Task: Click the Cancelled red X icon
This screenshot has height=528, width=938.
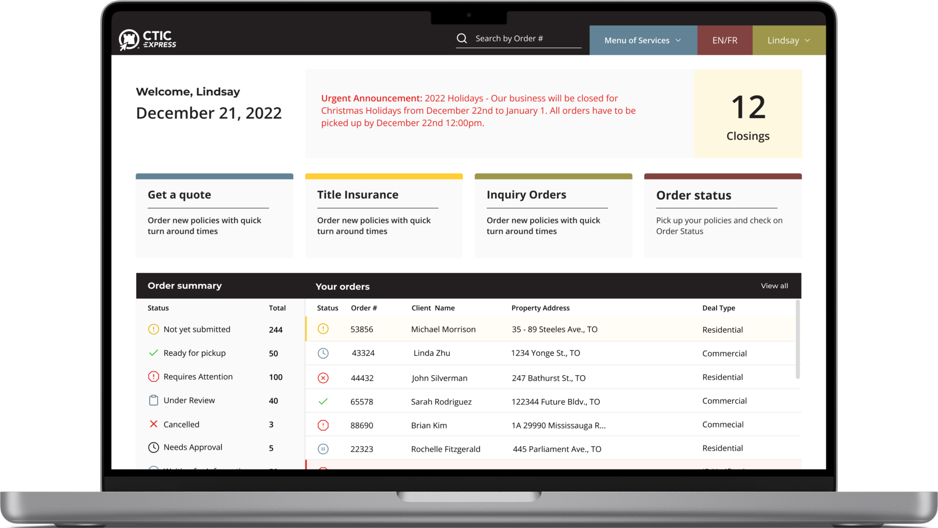Action: [154, 424]
